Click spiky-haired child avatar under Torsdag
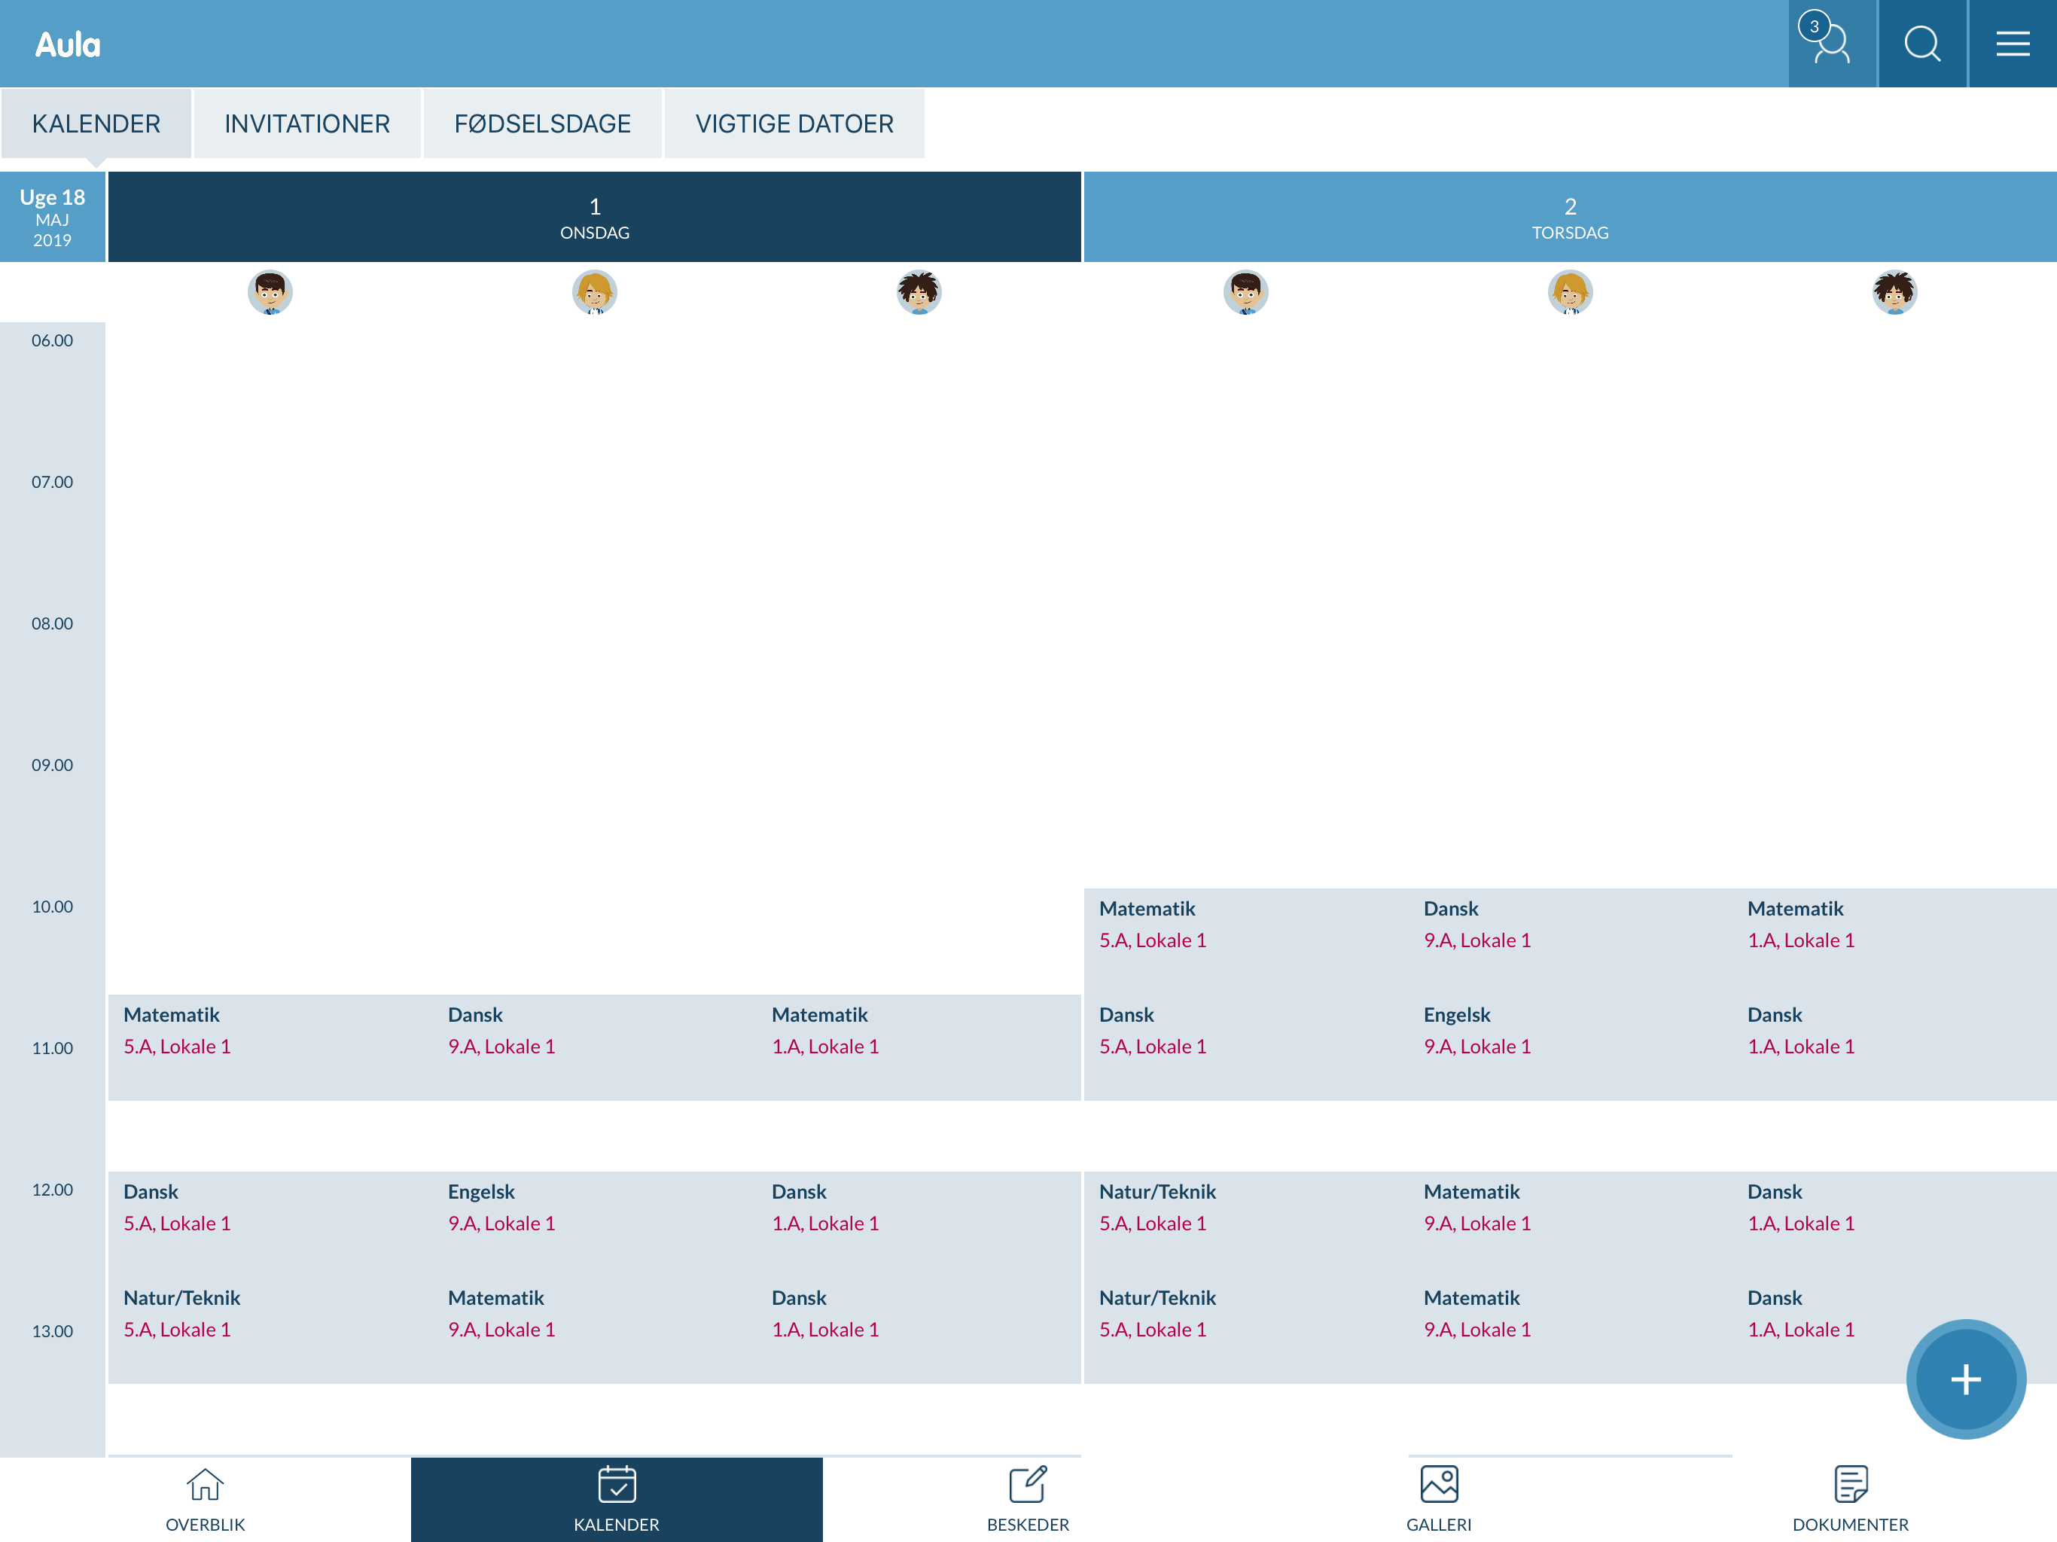 pos(1894,292)
